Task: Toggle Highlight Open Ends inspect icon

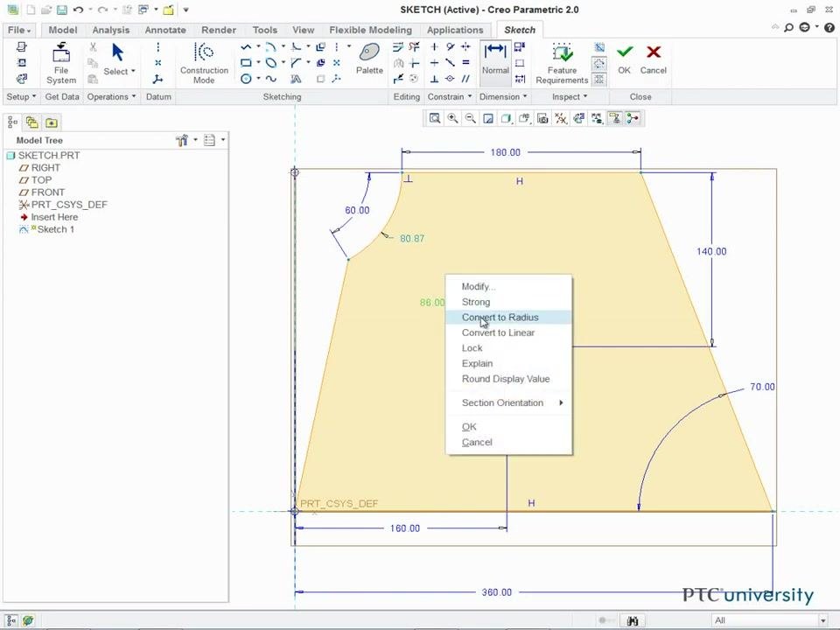Action: [598, 64]
